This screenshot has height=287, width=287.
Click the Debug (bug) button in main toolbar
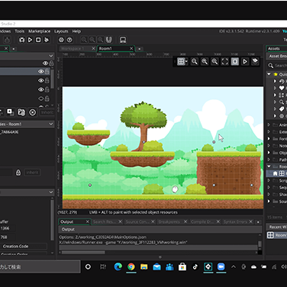[22, 40]
